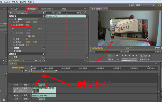Open the 字幕(T) menu

[x=15, y=2]
